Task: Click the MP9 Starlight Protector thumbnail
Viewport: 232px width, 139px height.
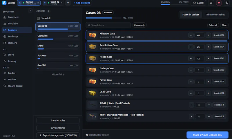Action: pos(92,116)
